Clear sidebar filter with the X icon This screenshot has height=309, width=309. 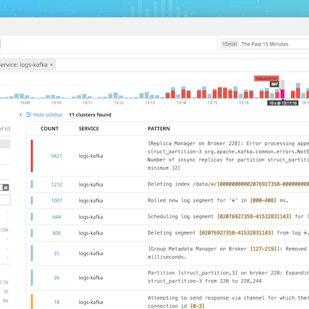click(6, 188)
